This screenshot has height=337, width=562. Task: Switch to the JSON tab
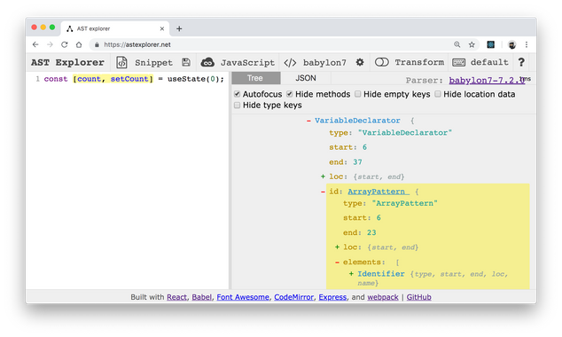(306, 78)
